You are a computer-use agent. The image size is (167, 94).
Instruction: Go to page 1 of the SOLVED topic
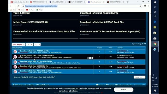tap(90, 58)
